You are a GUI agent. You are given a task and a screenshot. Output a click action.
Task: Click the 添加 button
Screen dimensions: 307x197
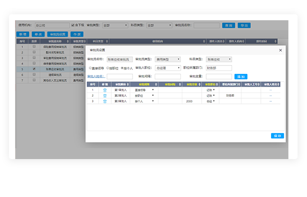(241, 76)
